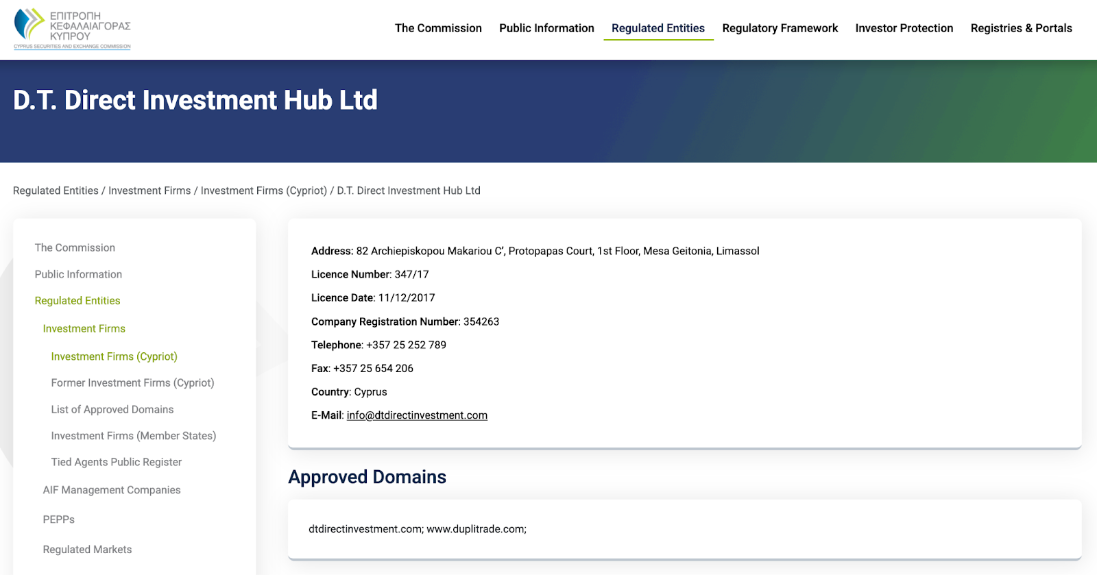Click the CySEC logo in the header

(72, 29)
